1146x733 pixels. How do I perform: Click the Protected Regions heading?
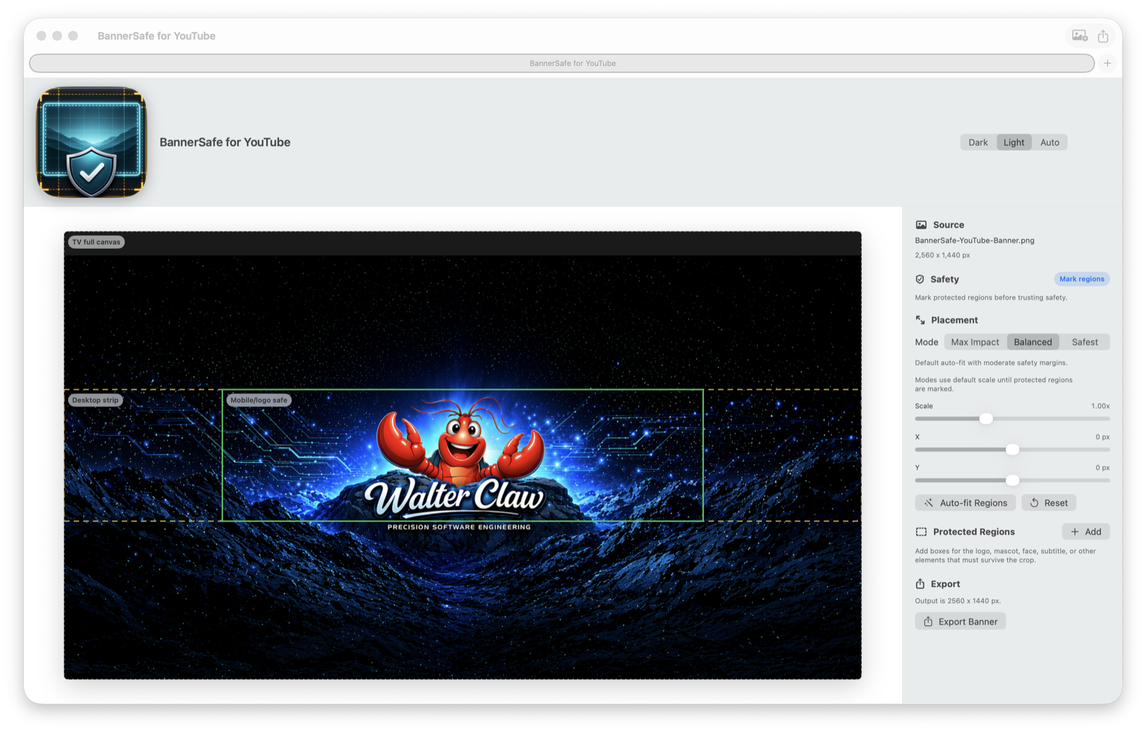[x=973, y=532]
